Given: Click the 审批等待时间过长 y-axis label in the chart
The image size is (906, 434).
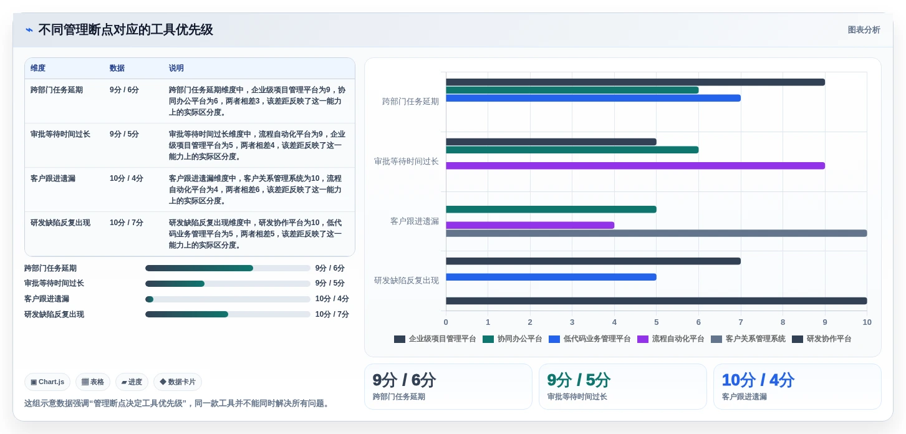Looking at the screenshot, I should [407, 162].
